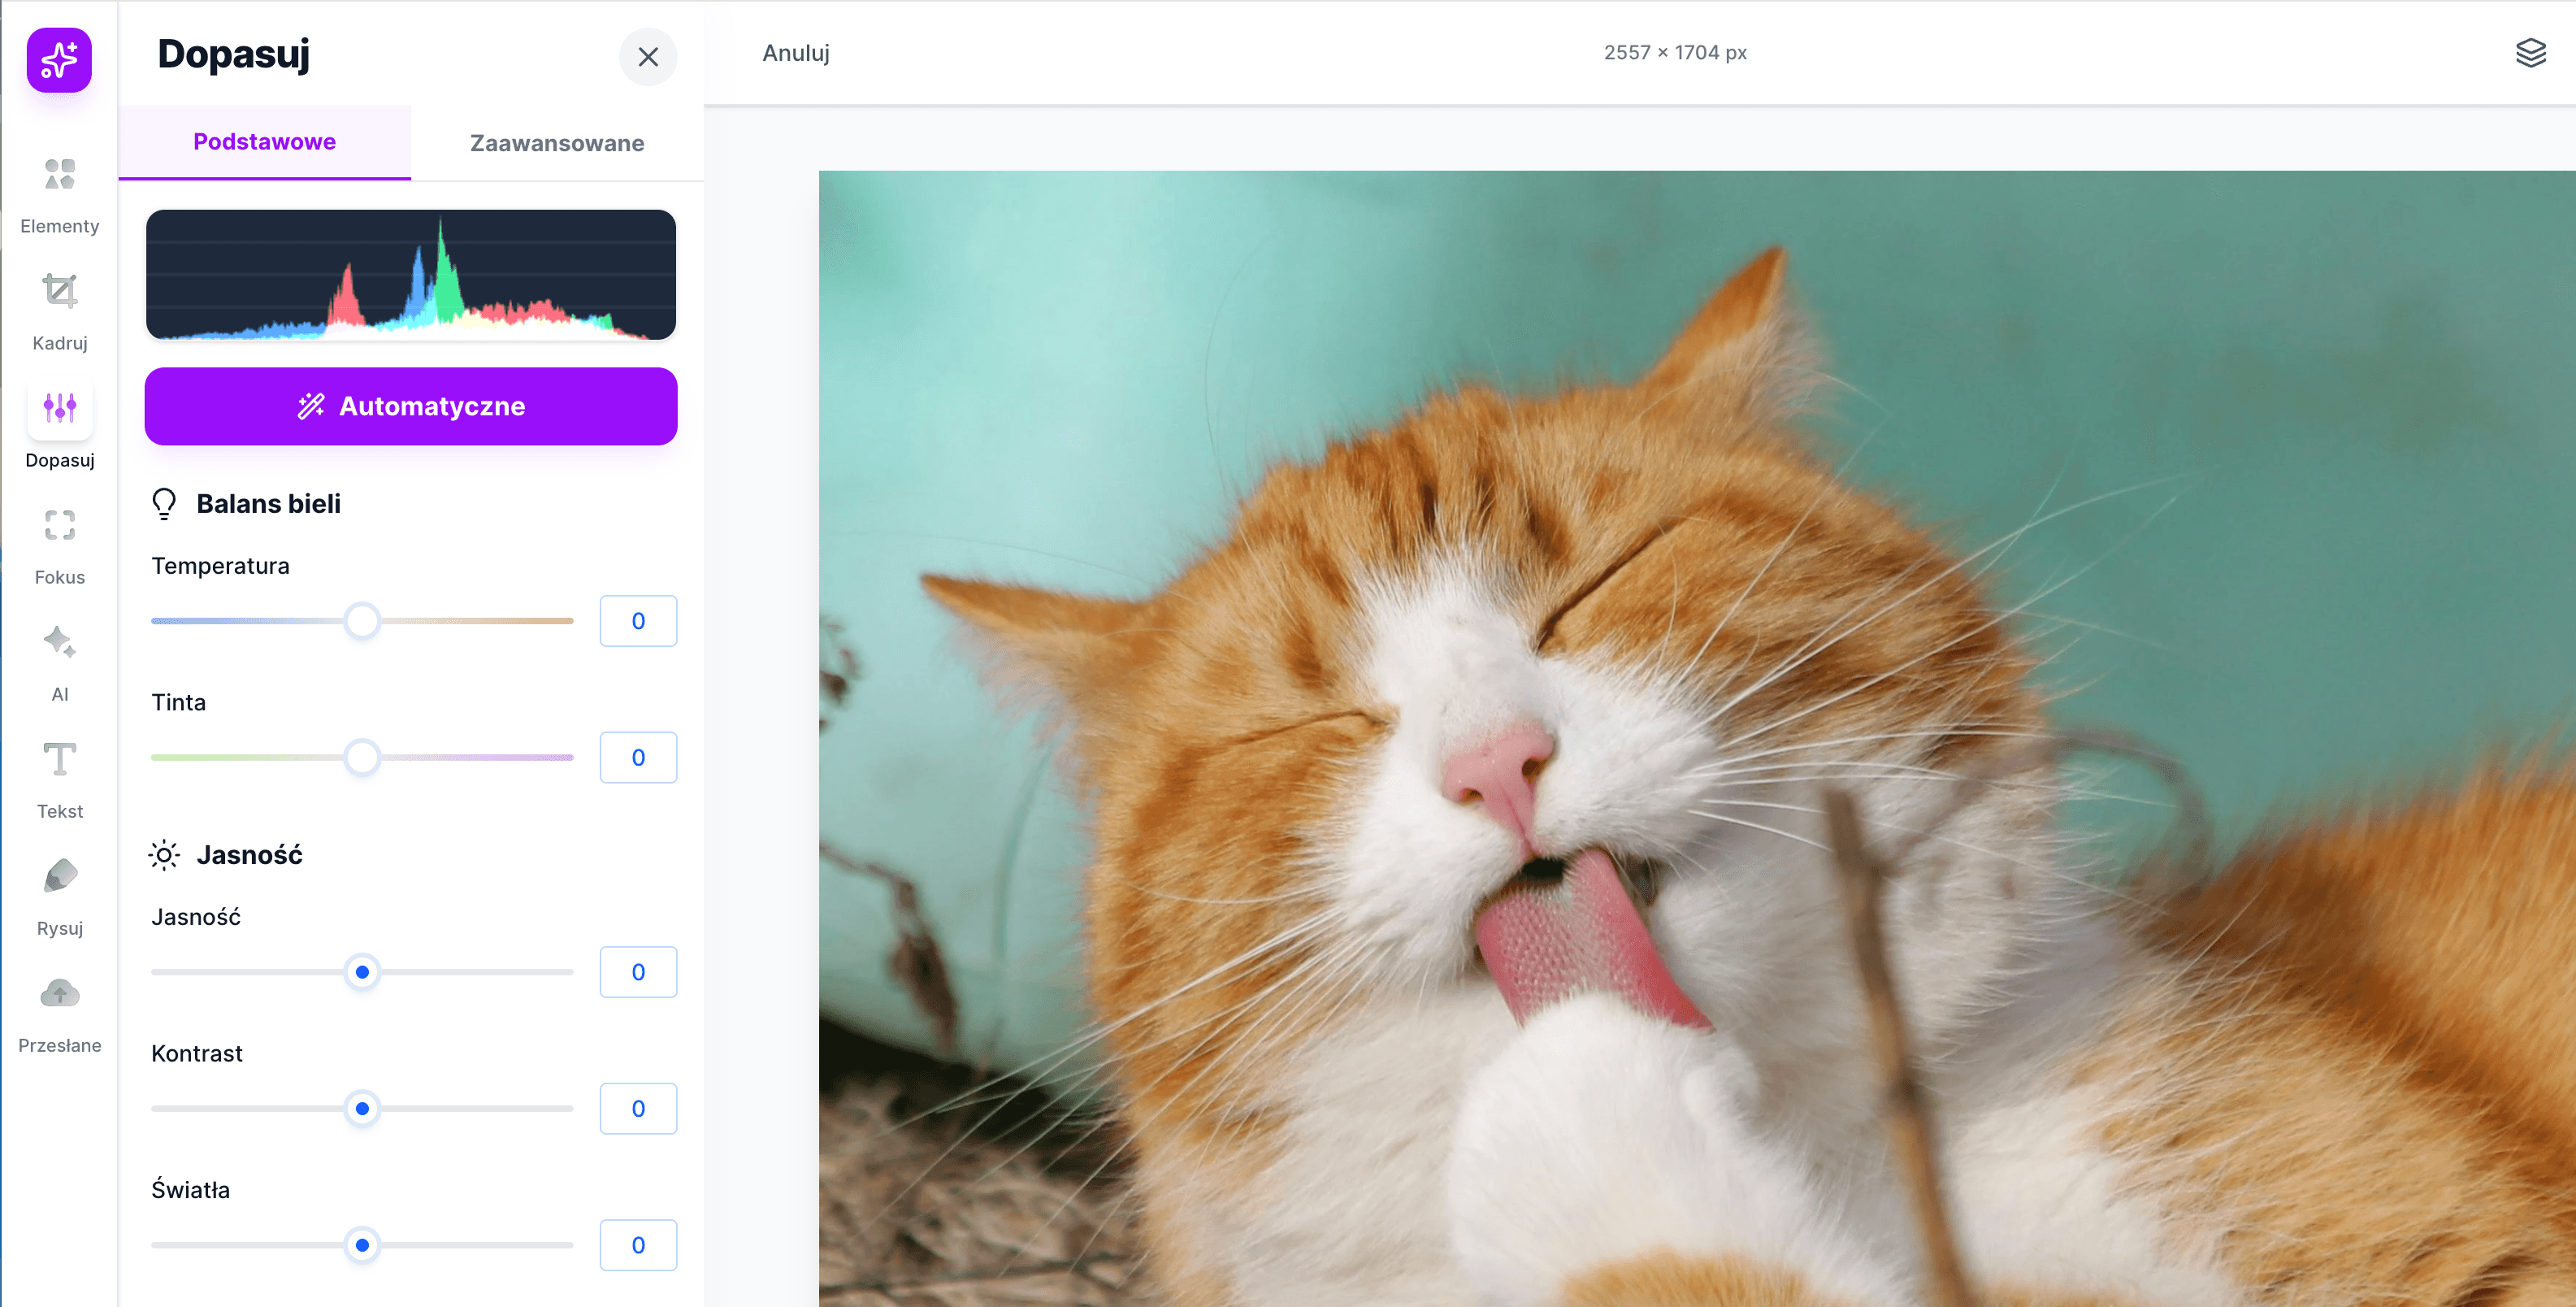This screenshot has height=1307, width=2576.
Task: Open the AI tools sparkle icon
Action: (59, 643)
